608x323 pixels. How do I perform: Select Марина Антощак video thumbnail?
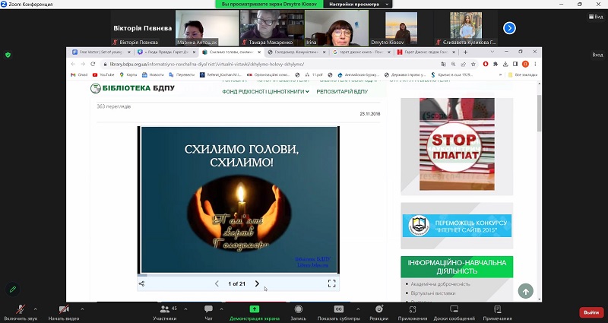[207, 28]
